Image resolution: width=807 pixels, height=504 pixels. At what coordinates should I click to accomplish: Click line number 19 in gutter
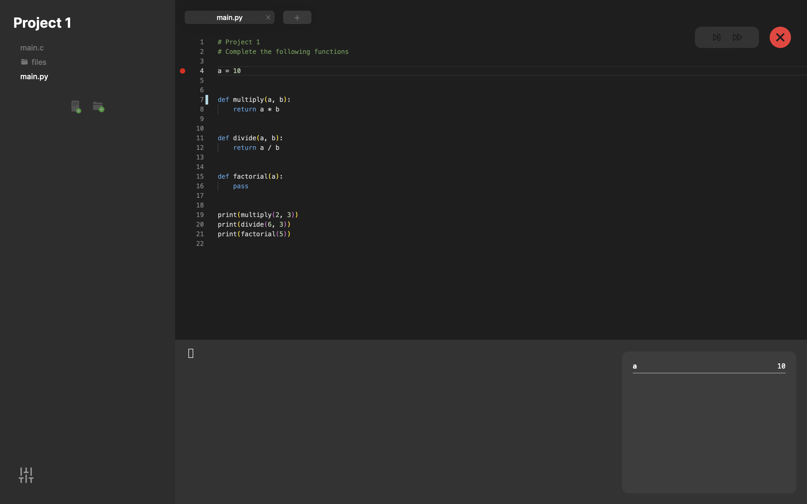(200, 215)
